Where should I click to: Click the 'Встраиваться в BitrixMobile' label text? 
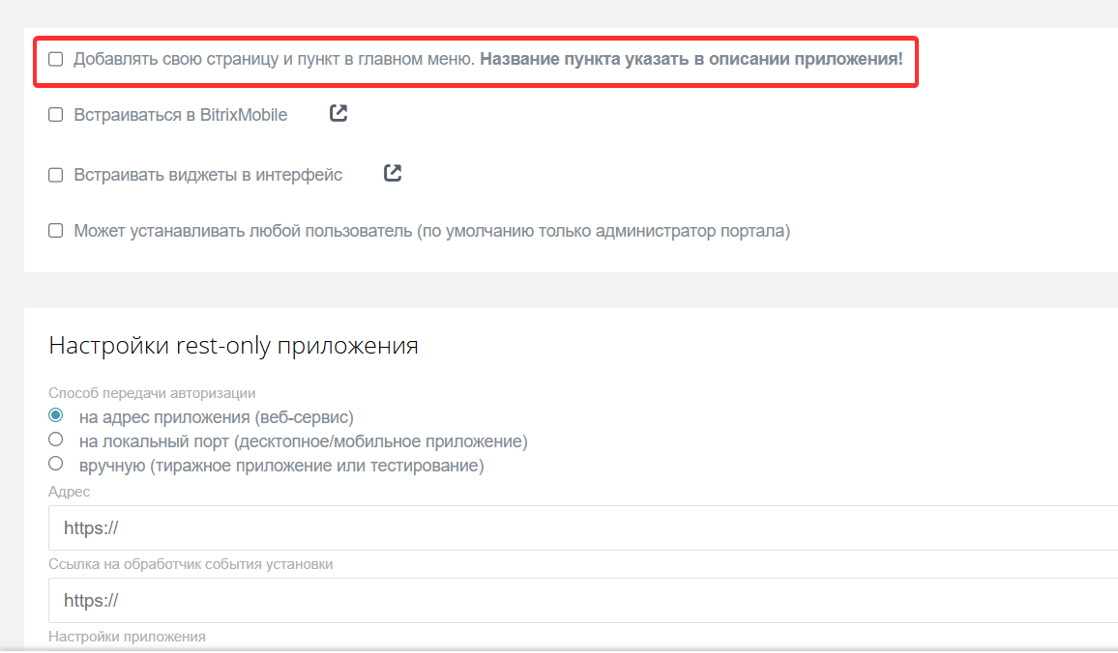(x=181, y=114)
